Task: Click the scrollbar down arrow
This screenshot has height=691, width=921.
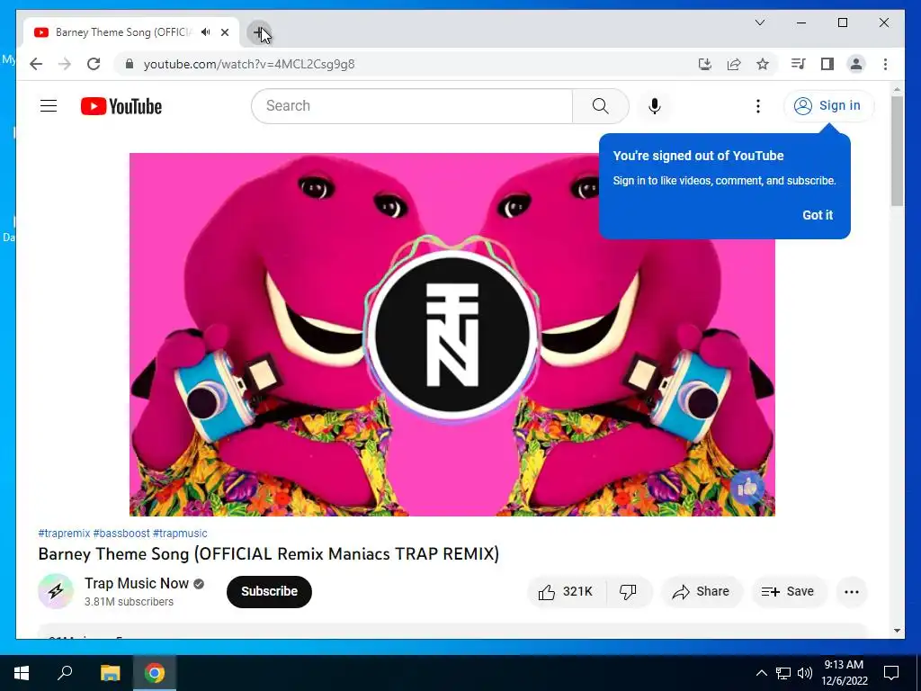Action: tap(897, 631)
